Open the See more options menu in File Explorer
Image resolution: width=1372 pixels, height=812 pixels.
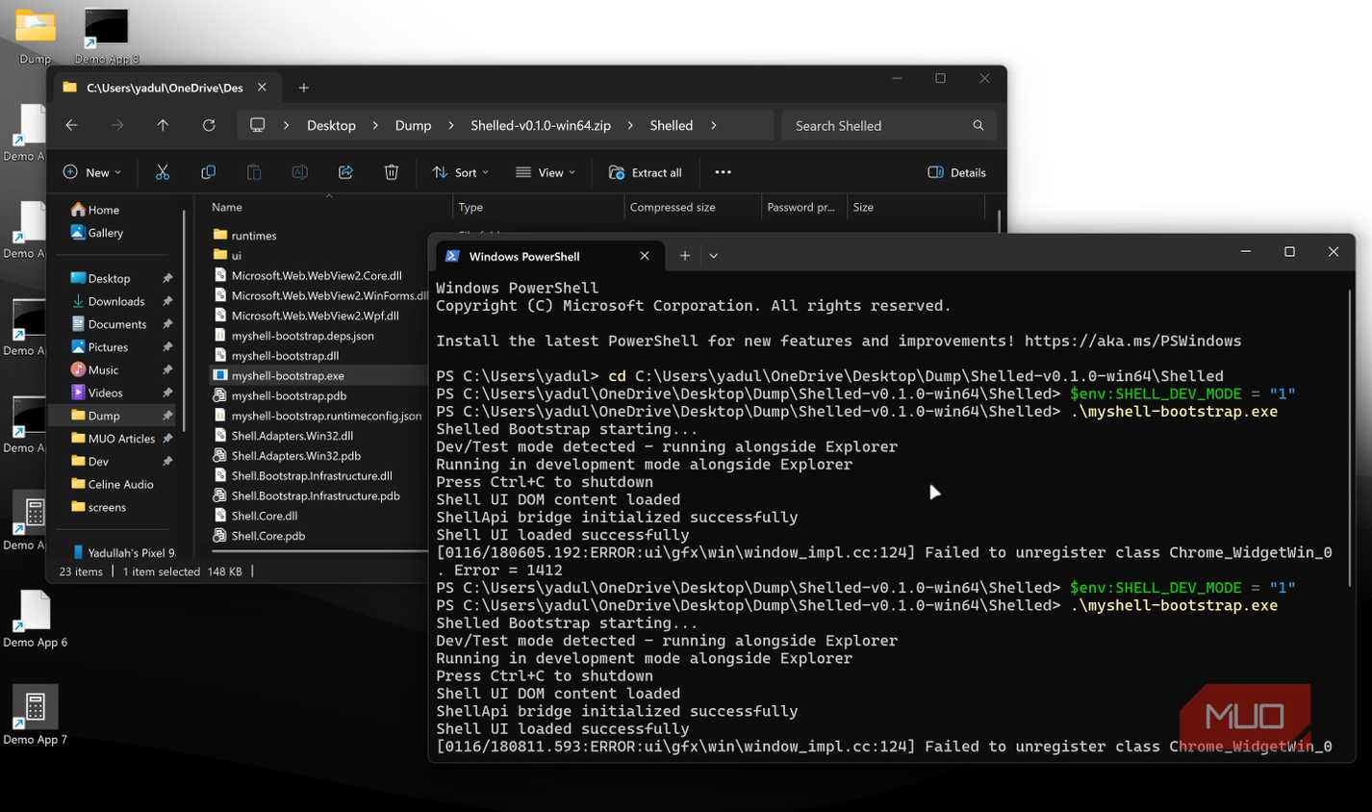pos(723,172)
